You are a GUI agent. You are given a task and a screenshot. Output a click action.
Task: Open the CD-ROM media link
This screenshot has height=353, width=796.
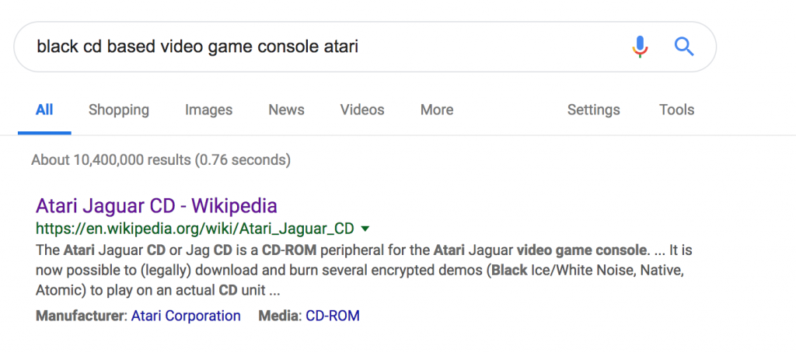[332, 316]
